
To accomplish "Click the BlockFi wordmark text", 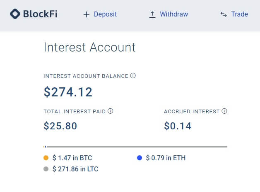I will point(40,14).
